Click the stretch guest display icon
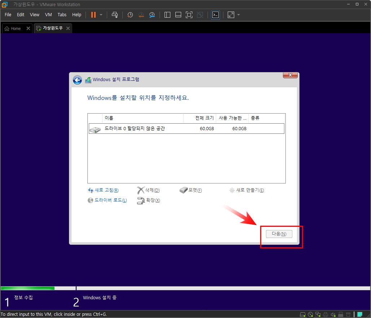 pyautogui.click(x=231, y=15)
